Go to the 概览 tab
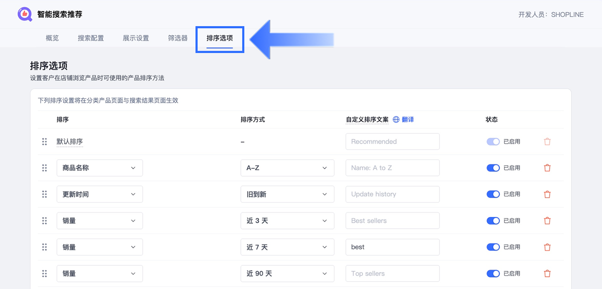This screenshot has height=289, width=602. click(x=52, y=38)
